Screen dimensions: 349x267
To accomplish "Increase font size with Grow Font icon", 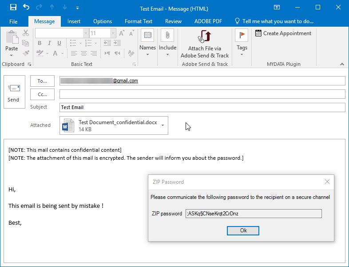I will (x=122, y=33).
